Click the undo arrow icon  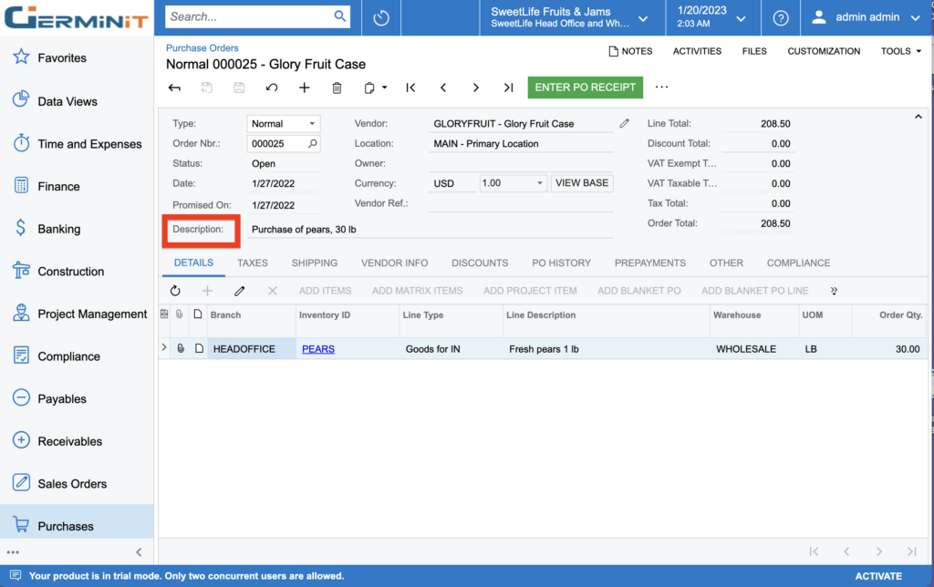point(272,88)
